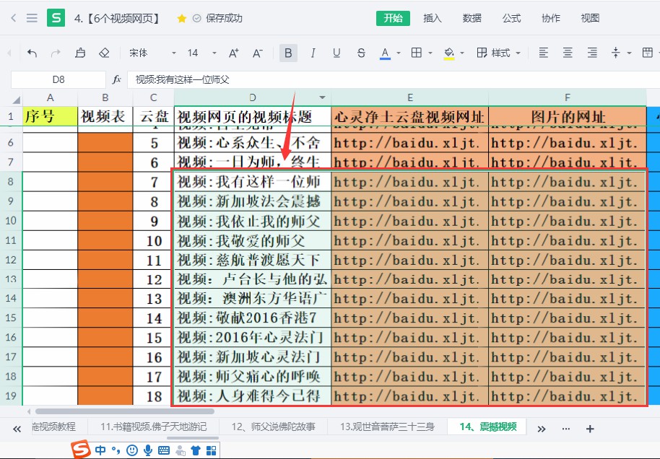Open the 数据 ribbon tab

(472, 18)
